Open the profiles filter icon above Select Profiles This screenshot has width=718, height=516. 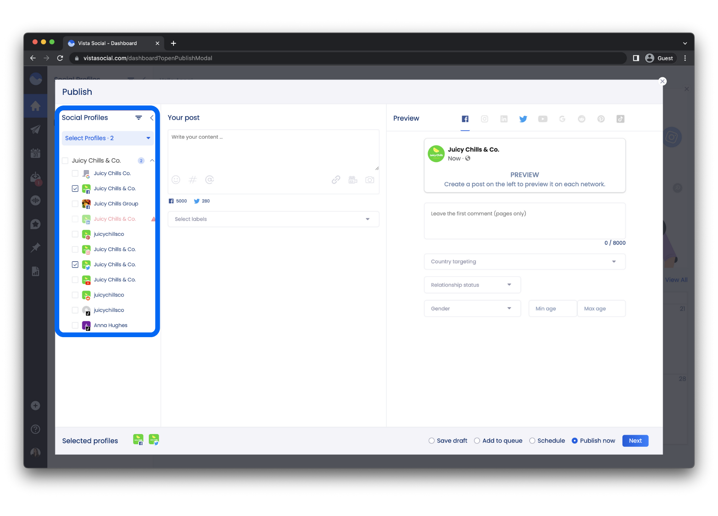138,118
